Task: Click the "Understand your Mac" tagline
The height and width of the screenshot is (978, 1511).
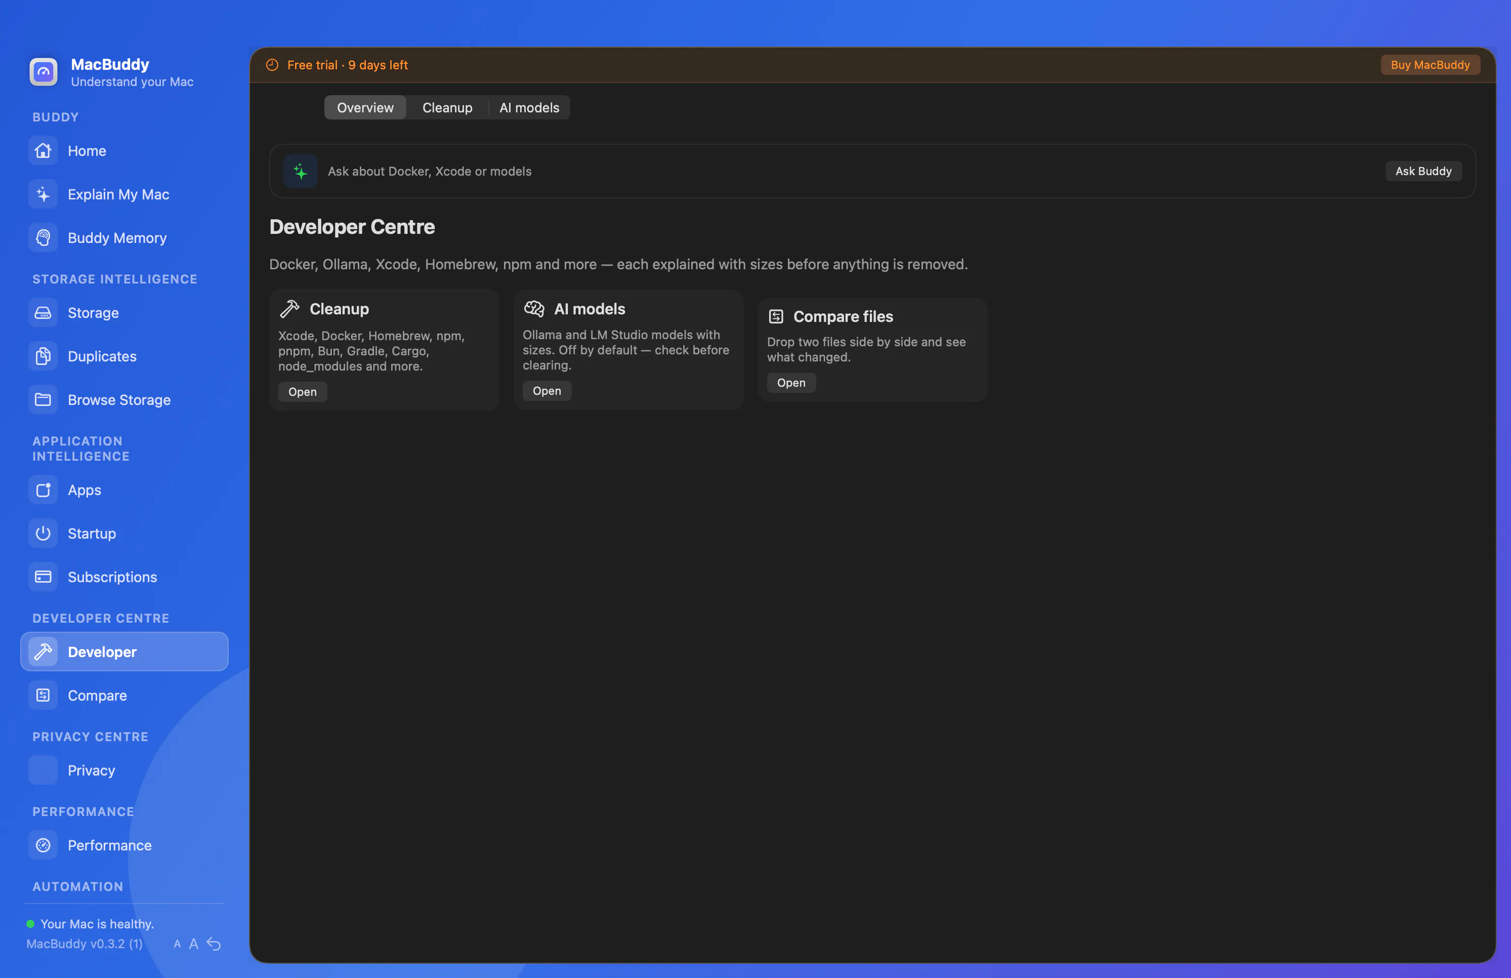Action: (132, 82)
